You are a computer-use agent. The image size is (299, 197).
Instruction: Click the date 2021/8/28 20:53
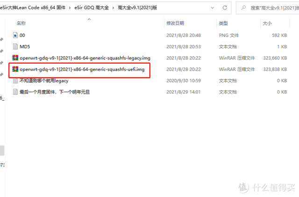[x=184, y=47]
